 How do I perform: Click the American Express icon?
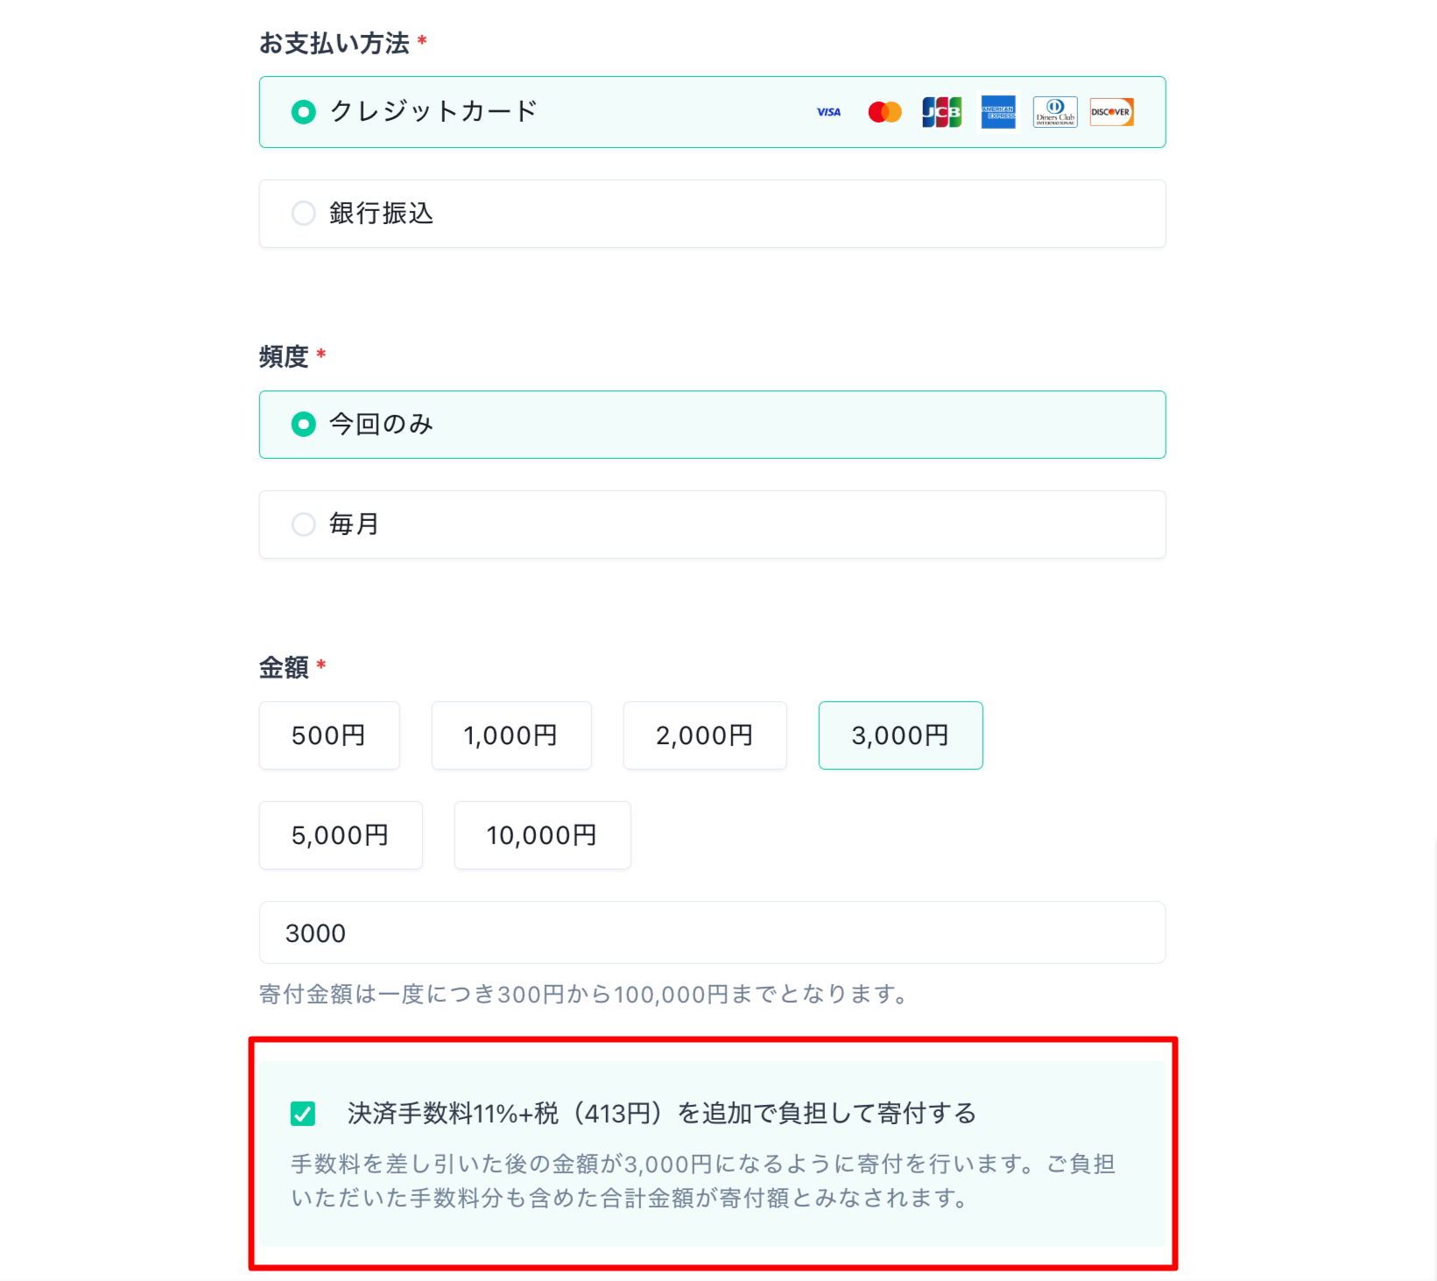(x=997, y=111)
